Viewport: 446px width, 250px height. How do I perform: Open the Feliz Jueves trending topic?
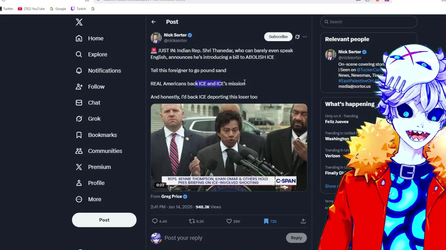[x=337, y=122]
